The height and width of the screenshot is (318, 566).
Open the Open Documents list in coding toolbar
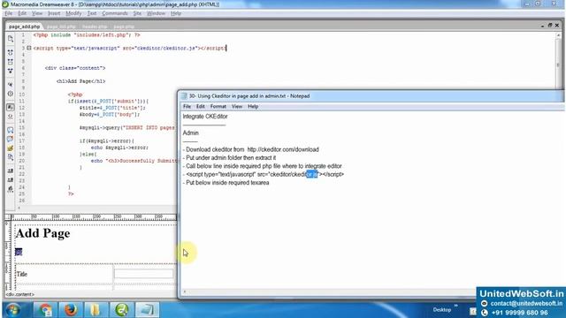tap(11, 39)
